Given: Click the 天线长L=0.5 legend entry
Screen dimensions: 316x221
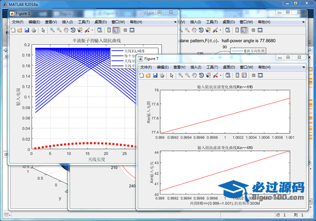Looking at the screenshot, I should [134, 51].
